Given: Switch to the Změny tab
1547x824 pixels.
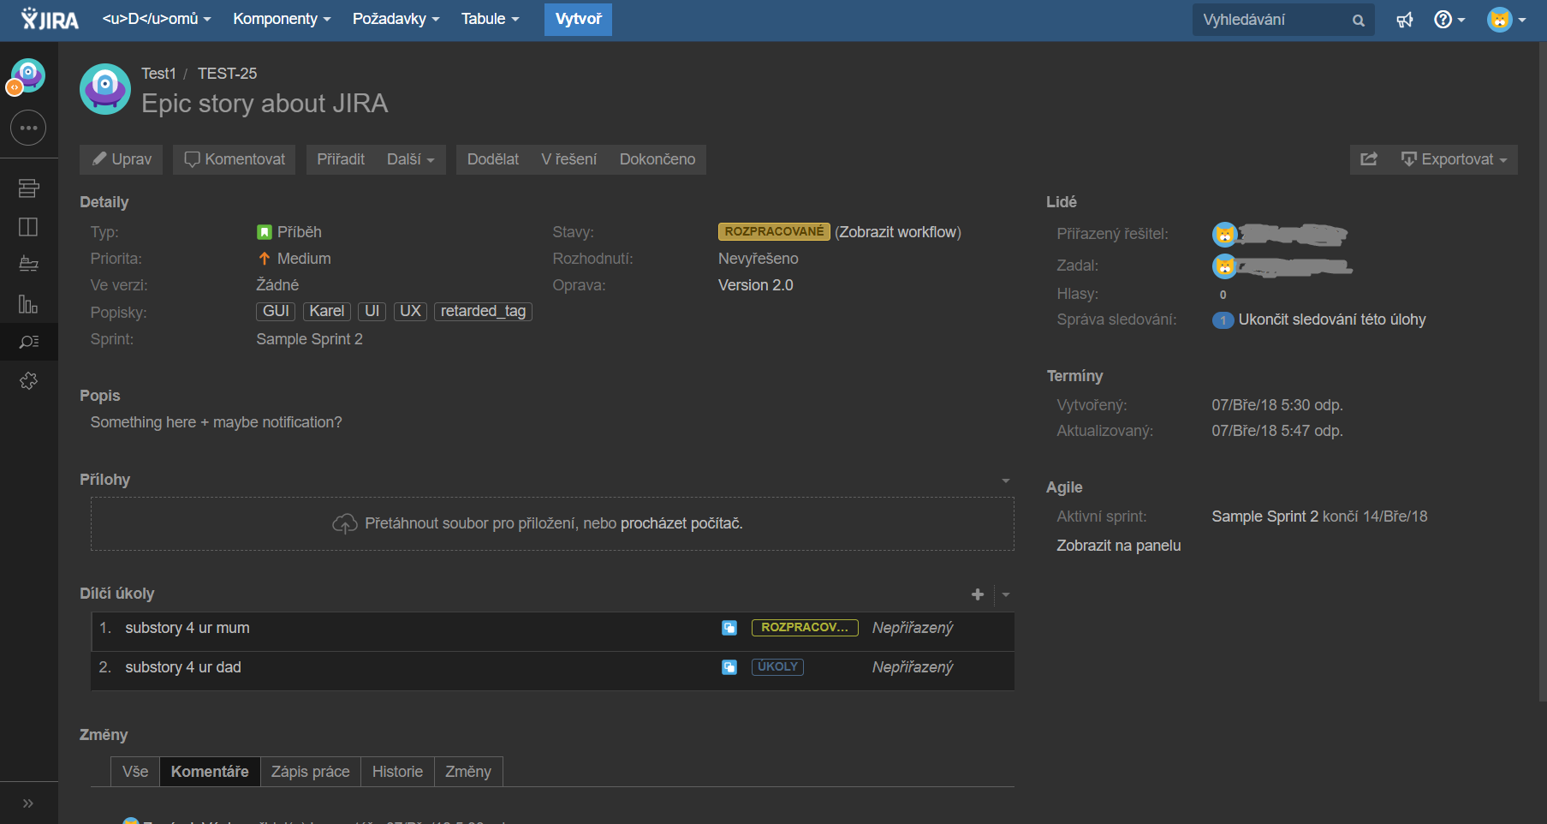Looking at the screenshot, I should (468, 772).
